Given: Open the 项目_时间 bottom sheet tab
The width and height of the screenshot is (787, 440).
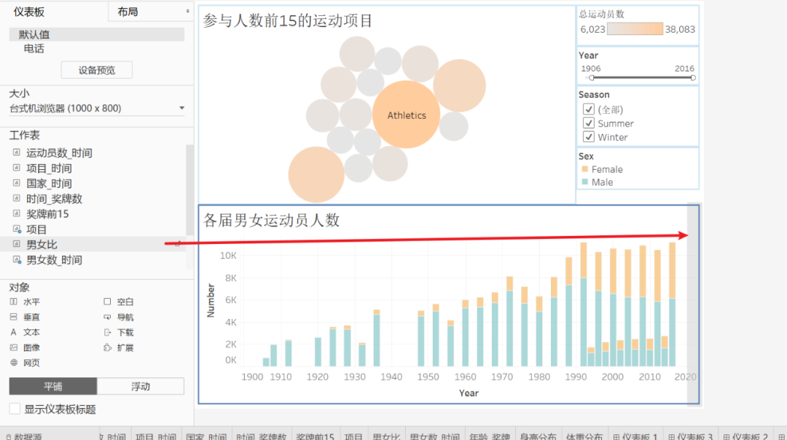Looking at the screenshot, I should (x=156, y=436).
